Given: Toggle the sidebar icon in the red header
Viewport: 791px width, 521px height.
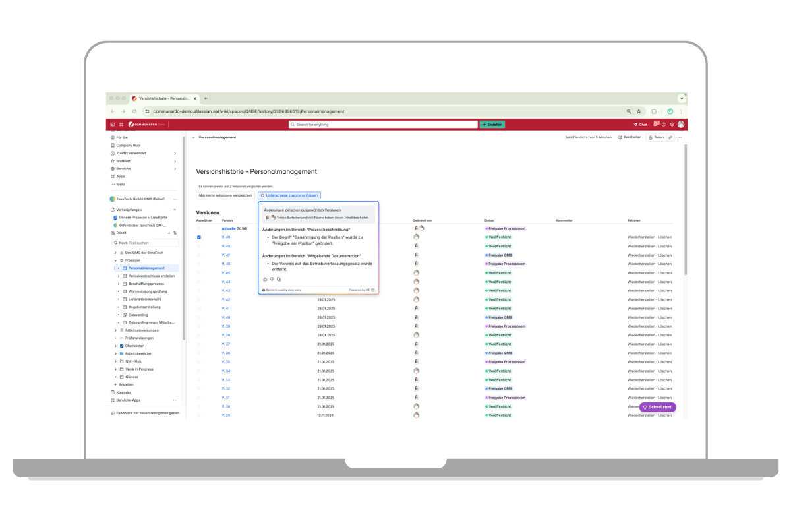Looking at the screenshot, I should click(112, 124).
